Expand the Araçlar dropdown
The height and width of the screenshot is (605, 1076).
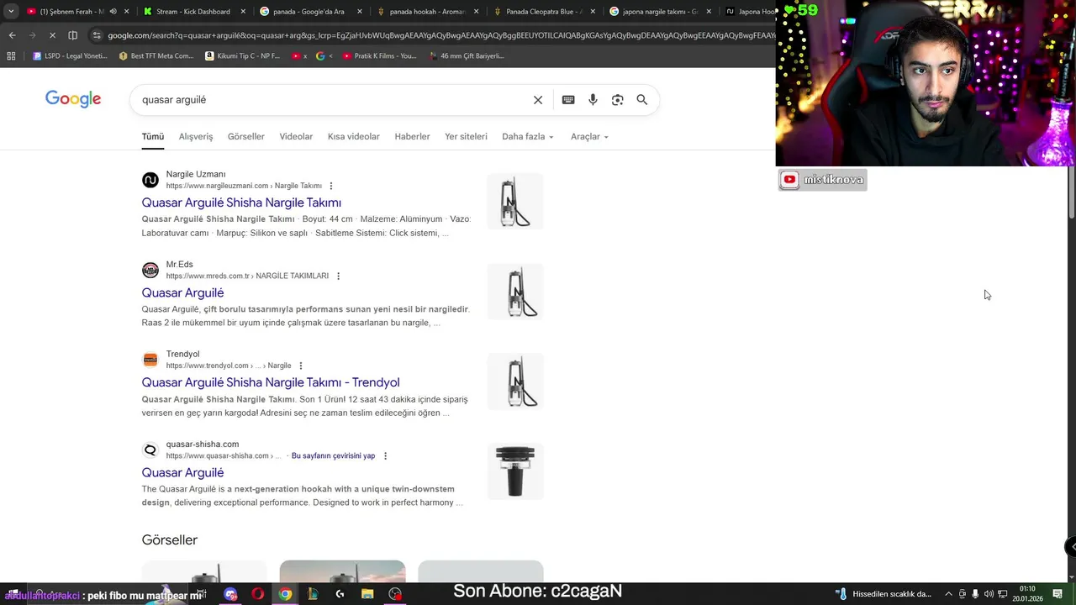point(589,136)
